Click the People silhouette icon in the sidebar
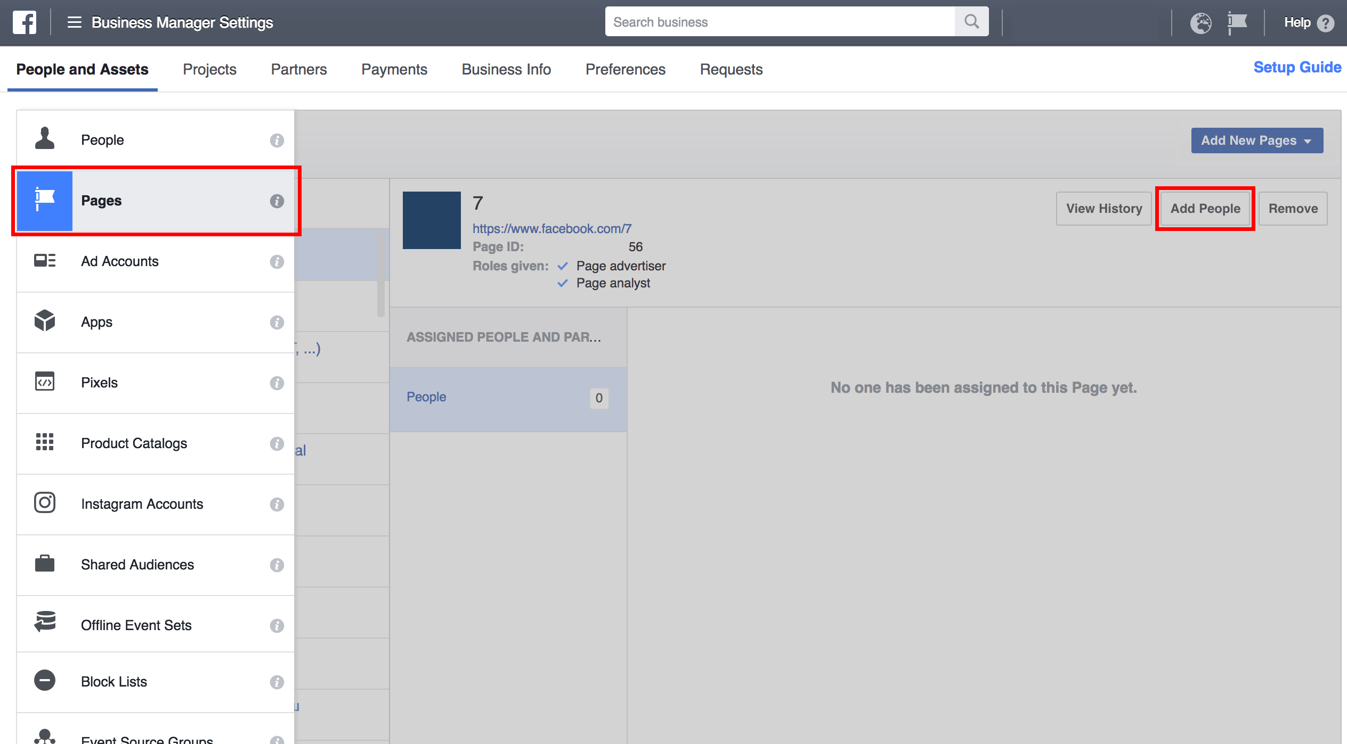 pyautogui.click(x=45, y=138)
